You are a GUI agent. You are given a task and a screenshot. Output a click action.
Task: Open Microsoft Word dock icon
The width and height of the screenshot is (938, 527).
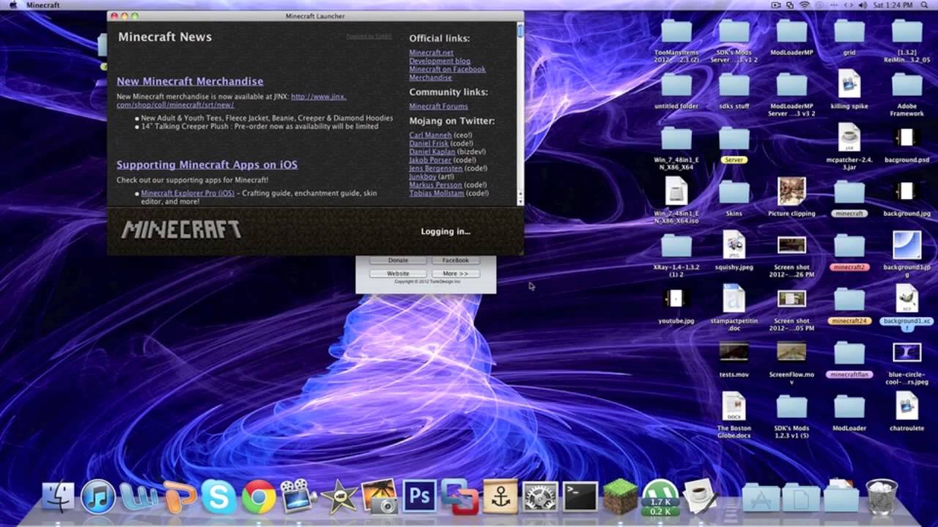139,497
